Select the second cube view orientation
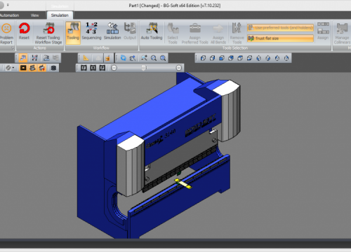This screenshot has width=351, height=252. (x=212, y=58)
